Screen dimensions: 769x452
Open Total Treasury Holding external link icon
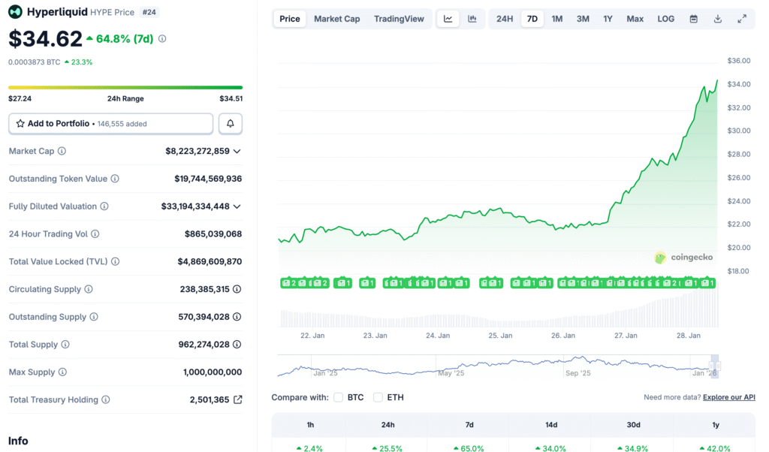[x=238, y=399]
